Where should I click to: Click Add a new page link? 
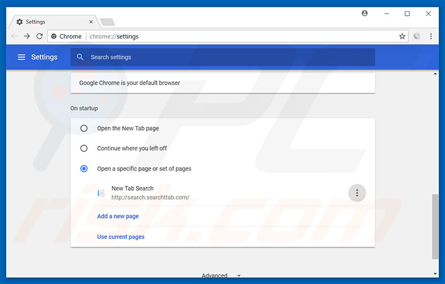pos(118,216)
